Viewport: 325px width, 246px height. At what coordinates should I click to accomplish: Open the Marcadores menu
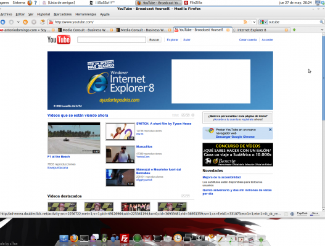click(x=63, y=14)
